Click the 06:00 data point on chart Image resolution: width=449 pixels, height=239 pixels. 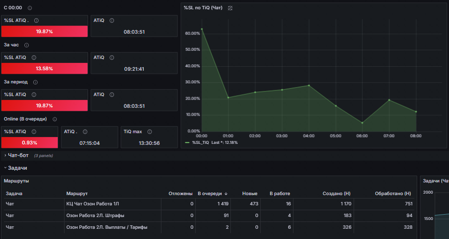(362, 123)
